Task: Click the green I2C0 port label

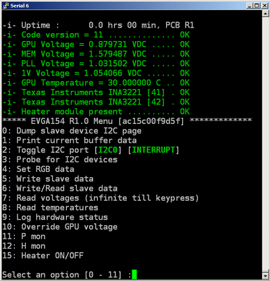Action: tap(108, 150)
